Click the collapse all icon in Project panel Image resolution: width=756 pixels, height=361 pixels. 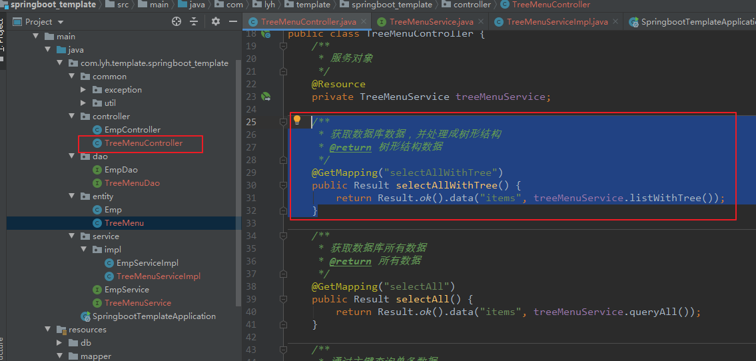click(194, 21)
